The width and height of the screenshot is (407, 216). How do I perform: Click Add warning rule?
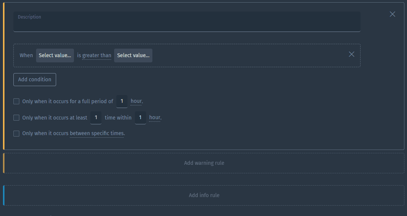click(x=204, y=163)
